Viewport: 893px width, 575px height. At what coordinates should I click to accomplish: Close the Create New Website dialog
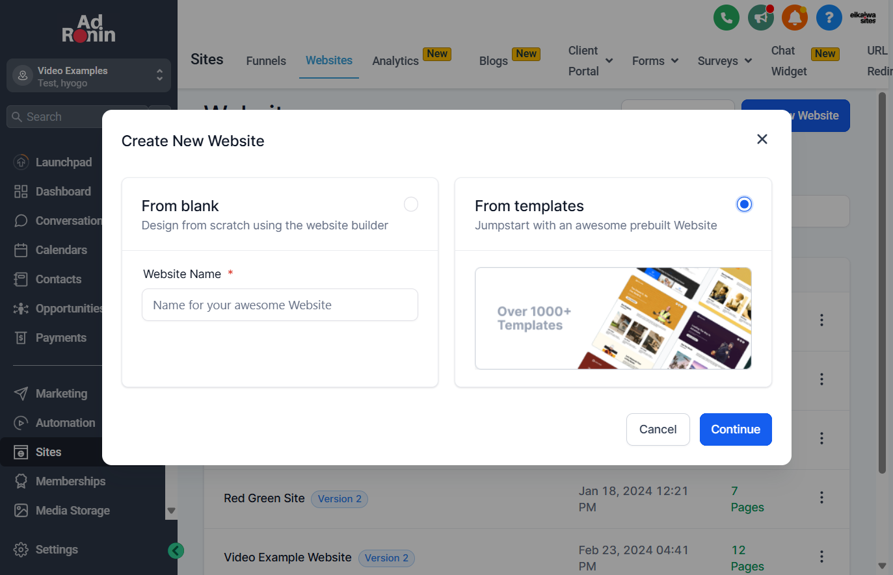(x=762, y=139)
